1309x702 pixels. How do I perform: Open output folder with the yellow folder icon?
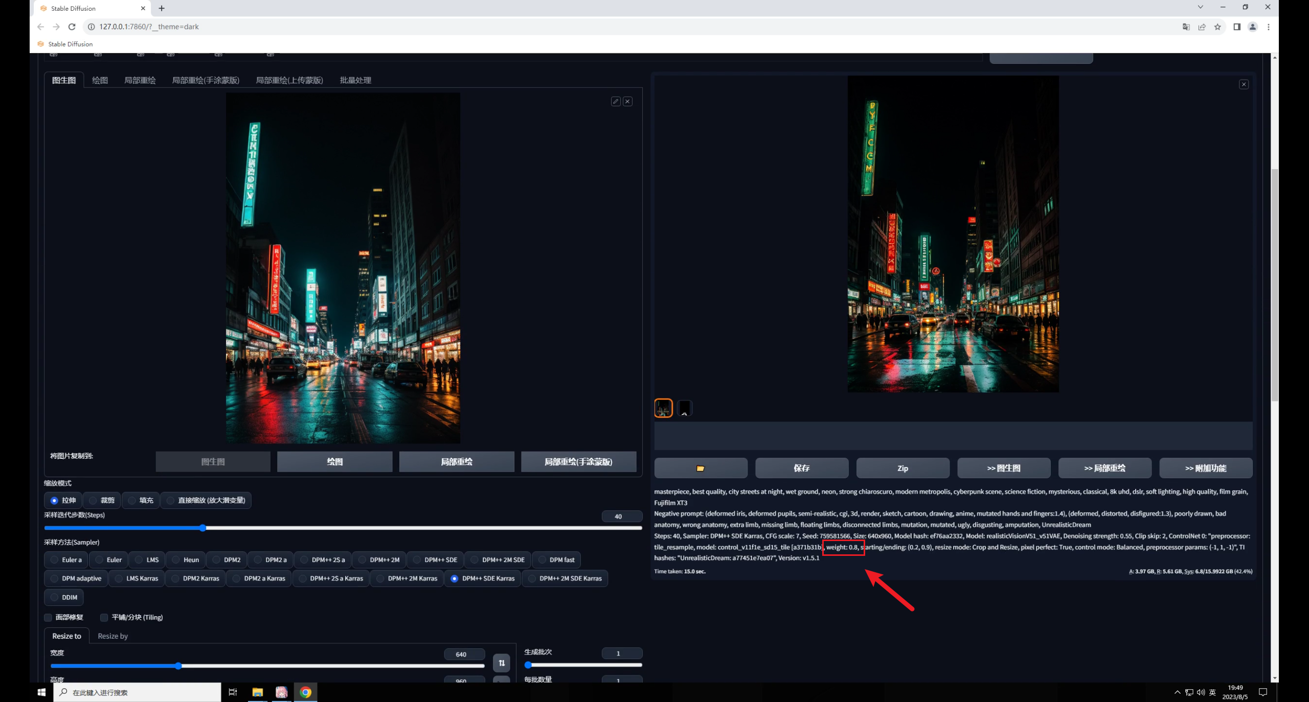tap(701, 468)
